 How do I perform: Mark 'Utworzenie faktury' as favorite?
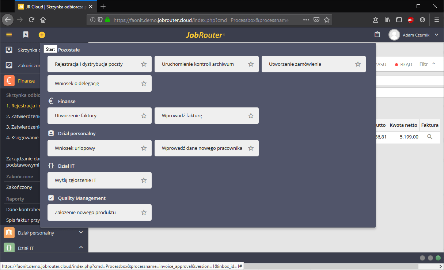point(143,115)
